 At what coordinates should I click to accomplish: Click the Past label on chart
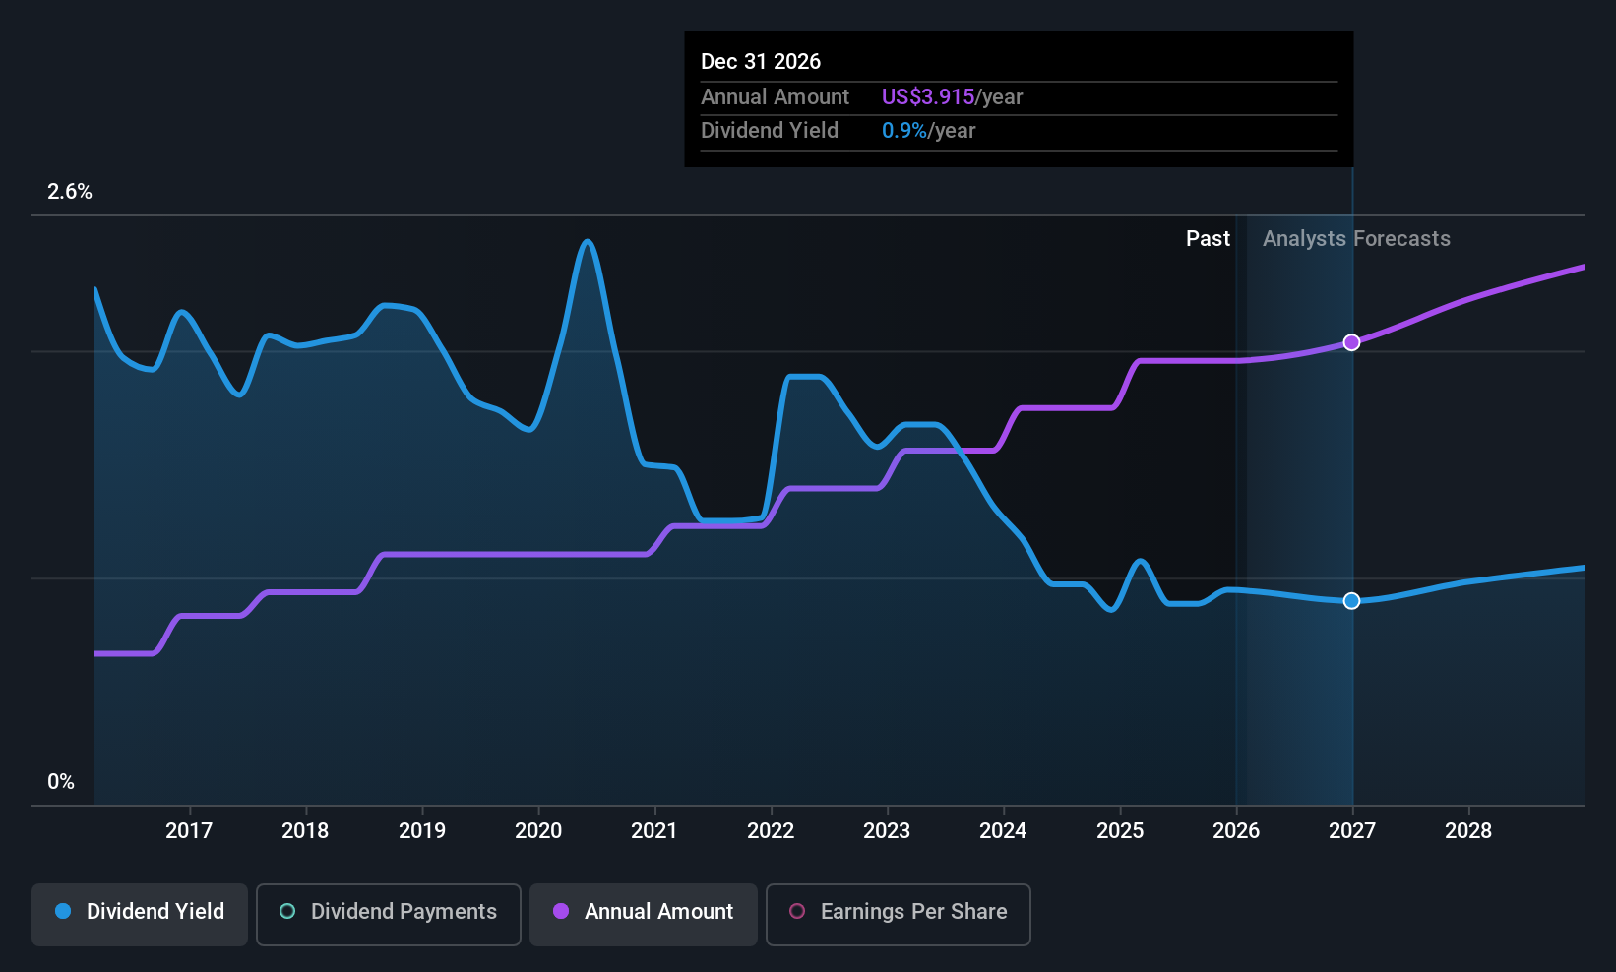[1208, 239]
